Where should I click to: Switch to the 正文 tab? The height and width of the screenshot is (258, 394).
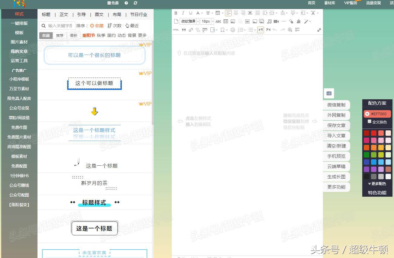point(63,14)
